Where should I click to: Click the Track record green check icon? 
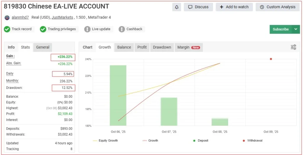click(7, 29)
